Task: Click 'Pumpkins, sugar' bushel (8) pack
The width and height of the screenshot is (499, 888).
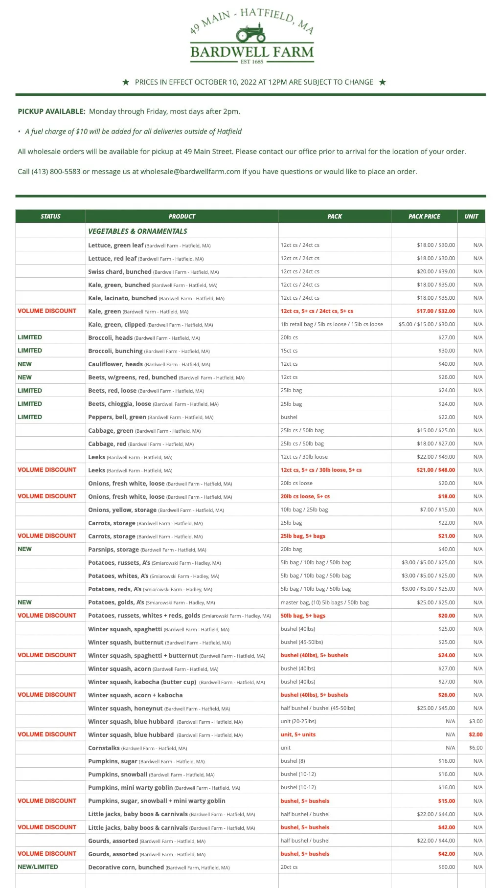Action: (293, 761)
